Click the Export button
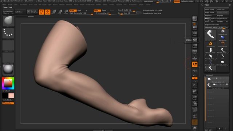This screenshot has height=131, width=233. [x=222, y=16]
